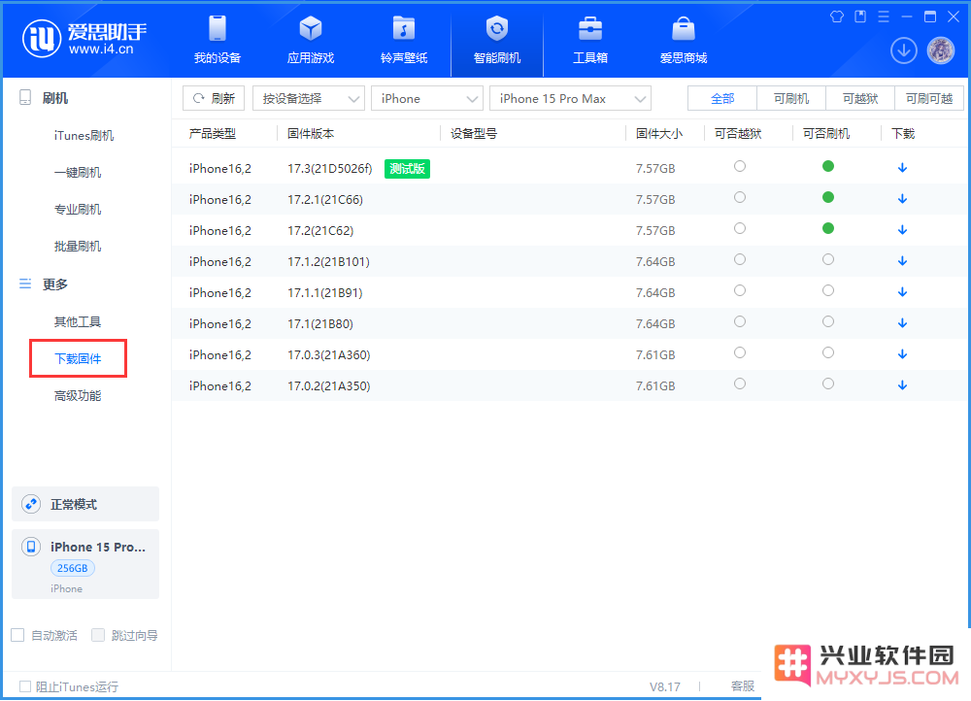Viewport: 971px width, 701px height.
Task: Open the 铃声壁纸 music folder icon
Action: (x=404, y=28)
